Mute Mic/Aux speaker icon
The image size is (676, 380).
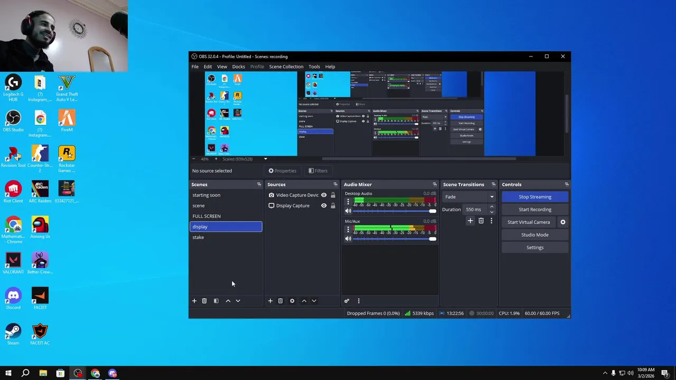348,239
